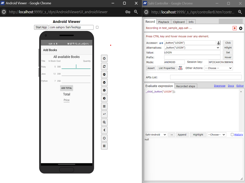The width and height of the screenshot is (245, 183).
Task: Open the Diagnose link
Action: click(220, 86)
